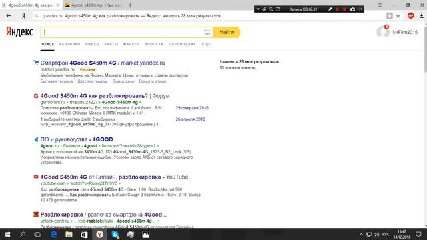This screenshot has width=427, height=240.
Task: Close the first '4good s450m 4g как' tab
Action: [x=58, y=5]
